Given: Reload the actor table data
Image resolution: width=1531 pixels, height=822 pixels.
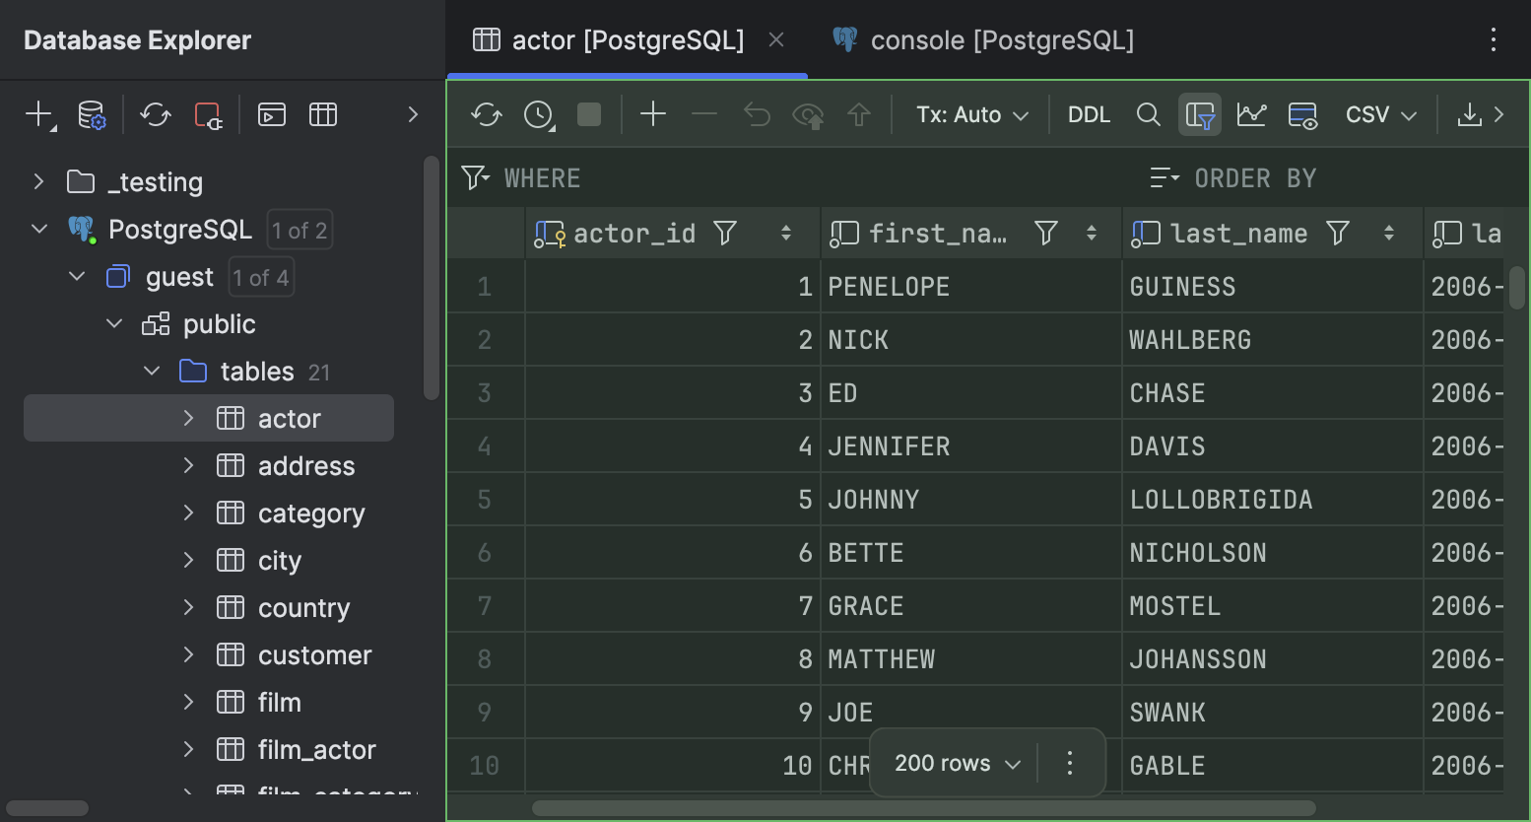Looking at the screenshot, I should tap(487, 114).
